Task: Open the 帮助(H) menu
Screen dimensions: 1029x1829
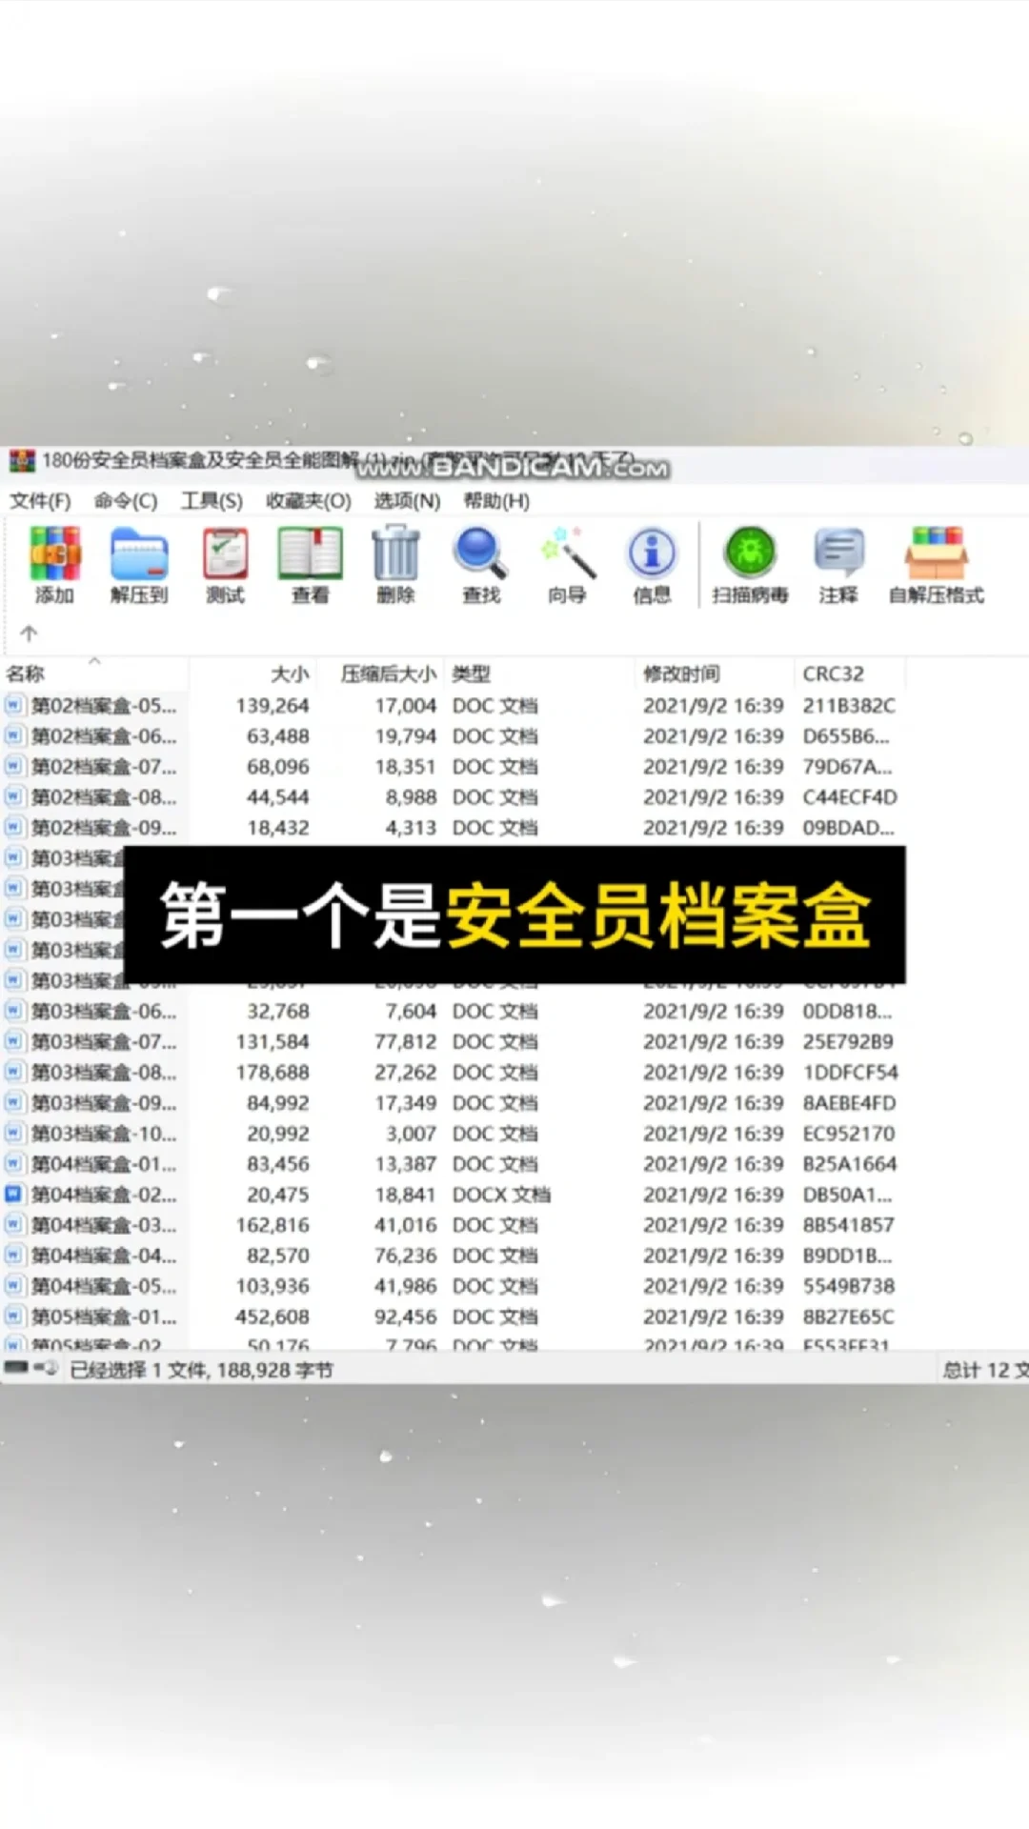Action: click(496, 501)
